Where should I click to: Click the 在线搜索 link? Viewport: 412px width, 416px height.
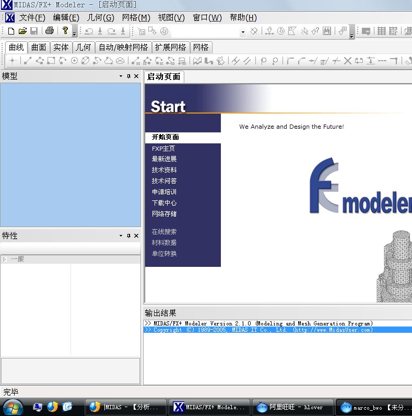(x=164, y=232)
